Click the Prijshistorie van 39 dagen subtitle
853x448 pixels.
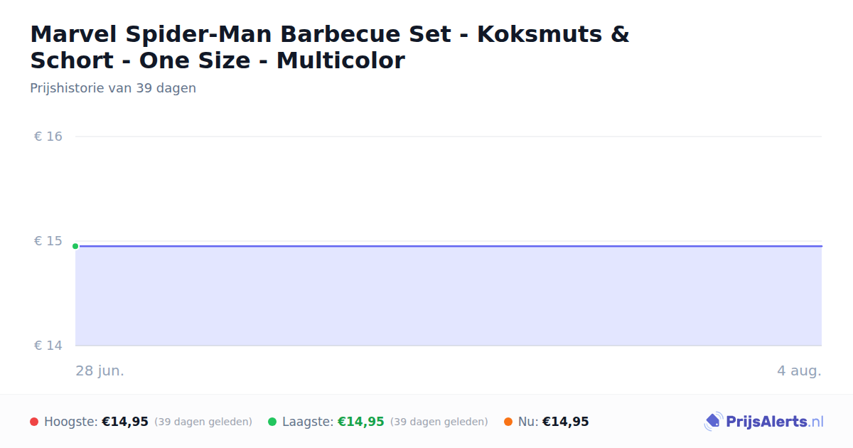(113, 88)
